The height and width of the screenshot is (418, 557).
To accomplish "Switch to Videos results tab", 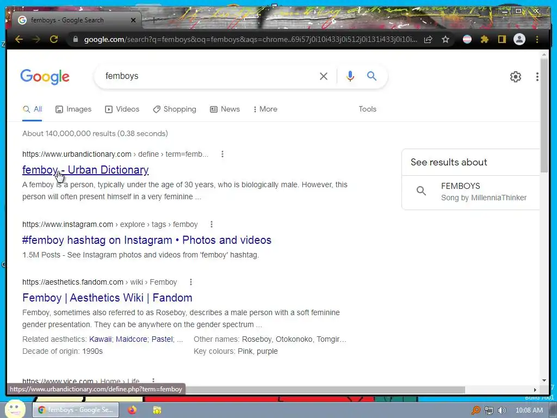I will 122,109.
